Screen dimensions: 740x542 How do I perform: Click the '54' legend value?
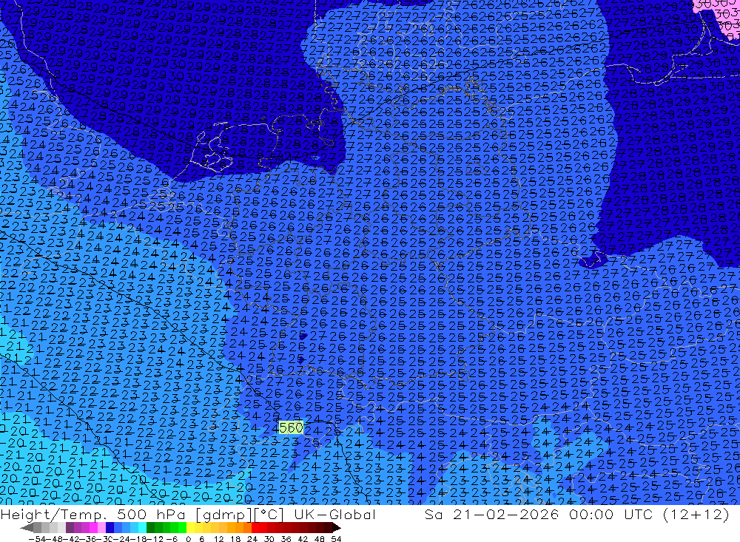coord(336,539)
